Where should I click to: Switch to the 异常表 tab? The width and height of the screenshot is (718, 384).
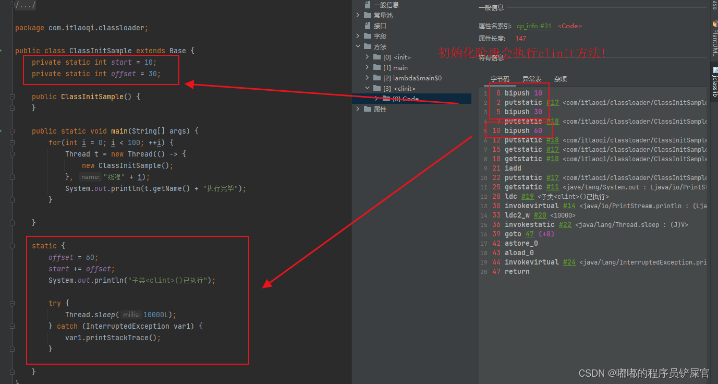pos(531,79)
